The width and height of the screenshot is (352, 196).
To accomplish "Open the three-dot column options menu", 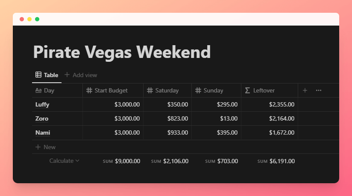I will (x=319, y=90).
